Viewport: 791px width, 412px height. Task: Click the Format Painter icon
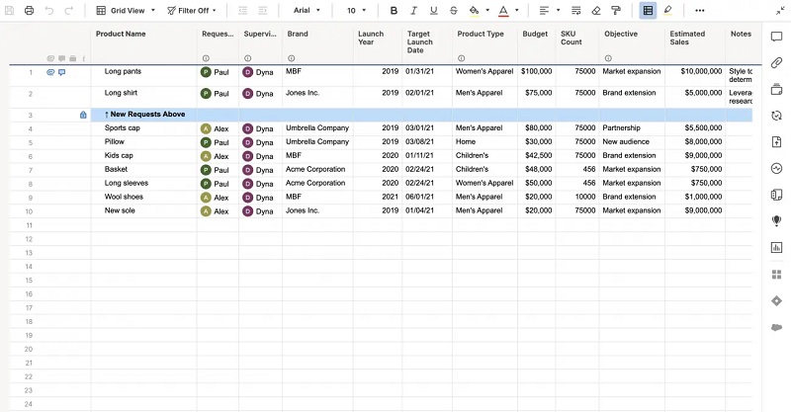(616, 10)
